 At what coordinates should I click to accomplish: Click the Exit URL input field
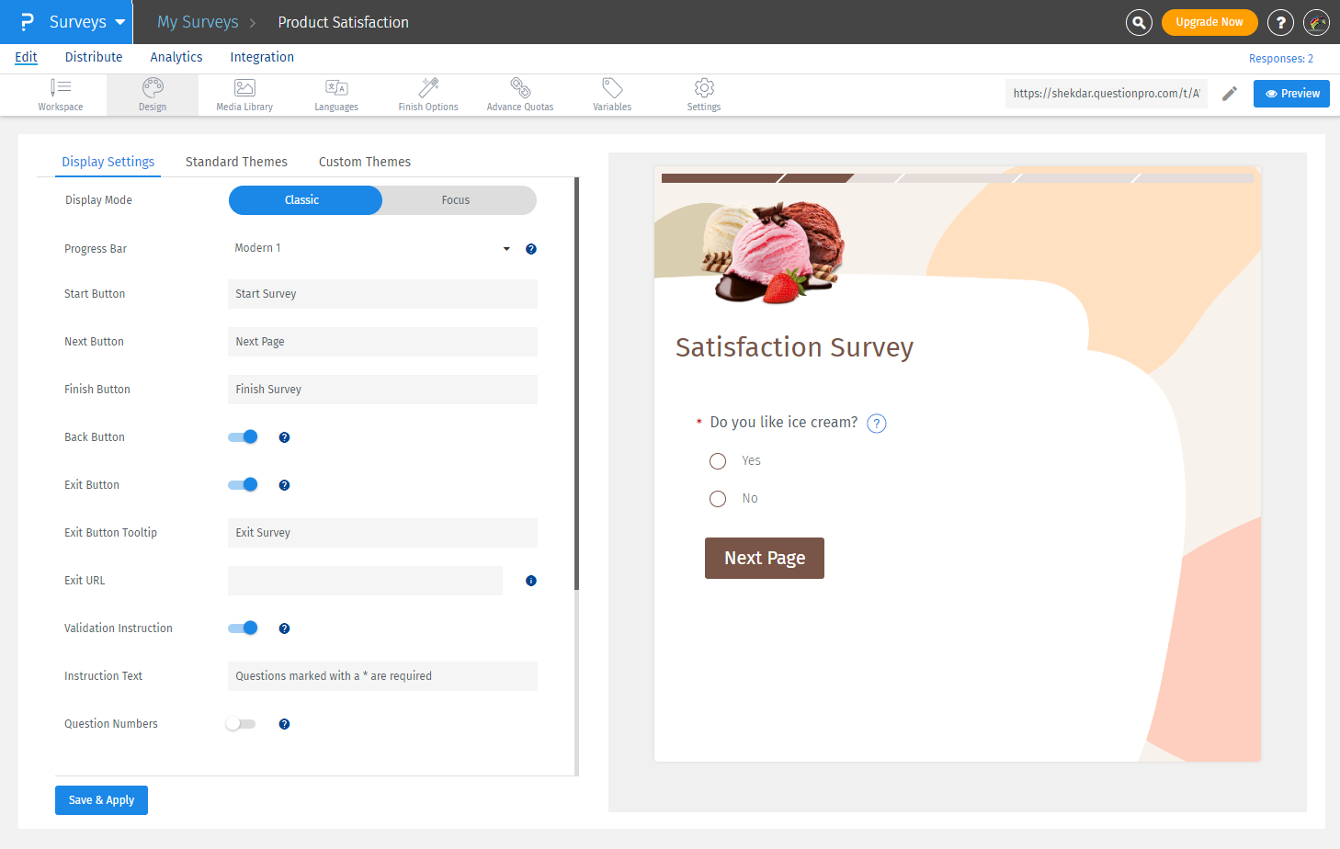click(x=365, y=581)
